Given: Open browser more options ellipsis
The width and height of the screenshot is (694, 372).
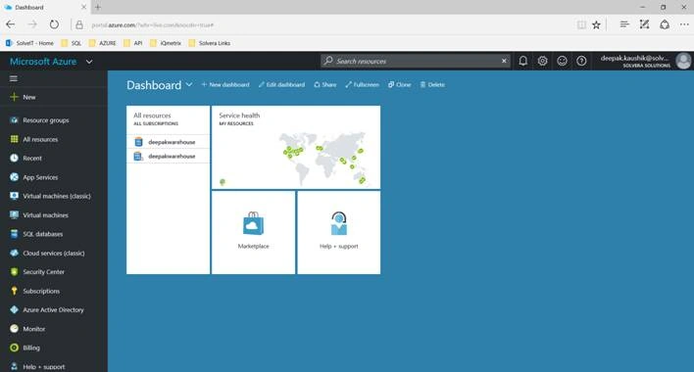Looking at the screenshot, I should click(x=684, y=24).
